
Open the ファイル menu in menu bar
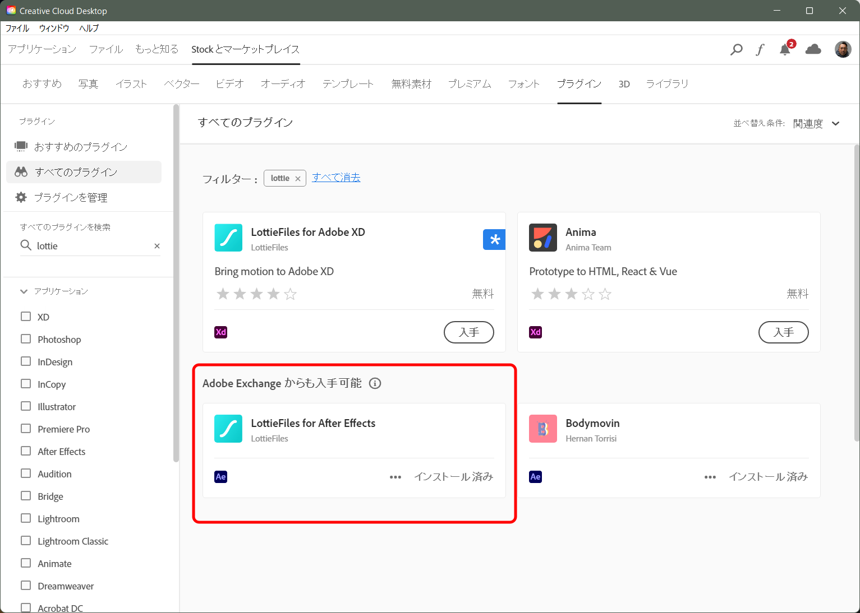click(17, 28)
